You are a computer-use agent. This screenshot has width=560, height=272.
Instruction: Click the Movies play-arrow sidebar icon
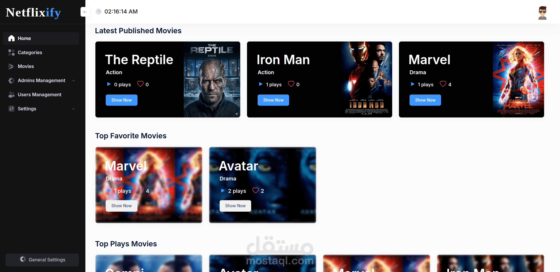pyautogui.click(x=11, y=67)
